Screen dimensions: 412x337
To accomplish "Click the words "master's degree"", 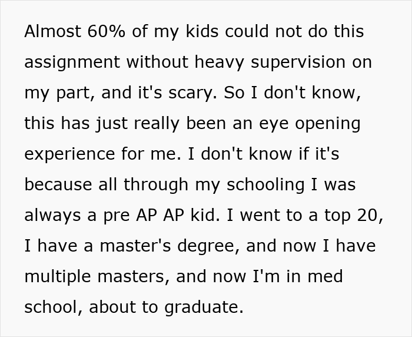I will 170,246.
